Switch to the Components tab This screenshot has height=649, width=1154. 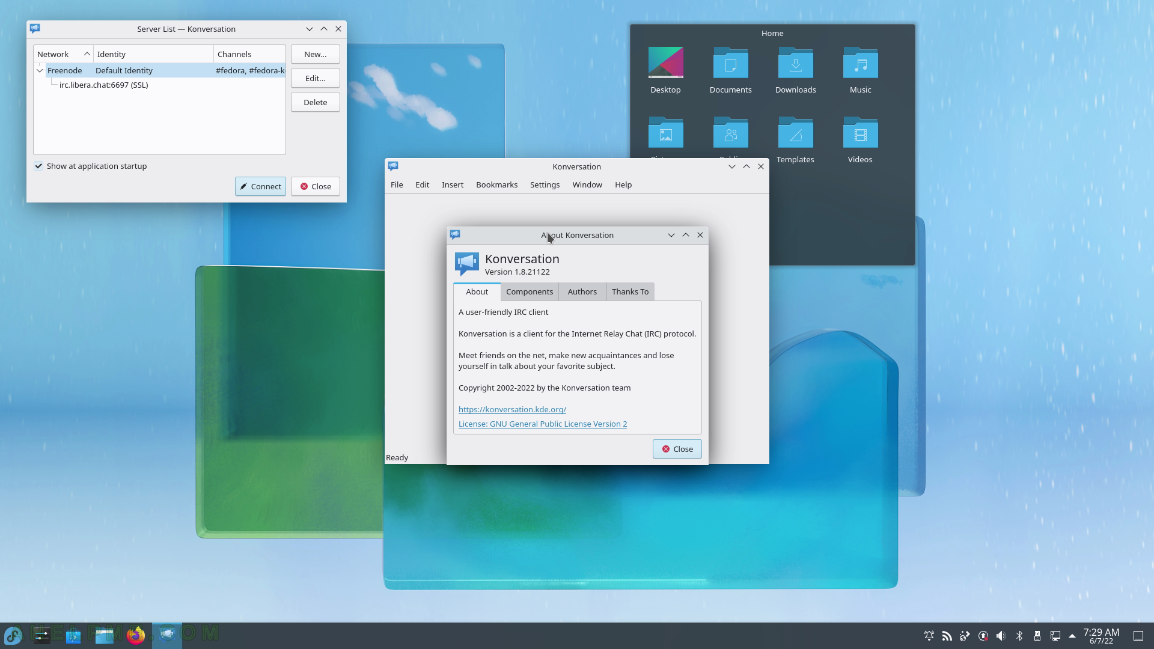[x=530, y=291]
